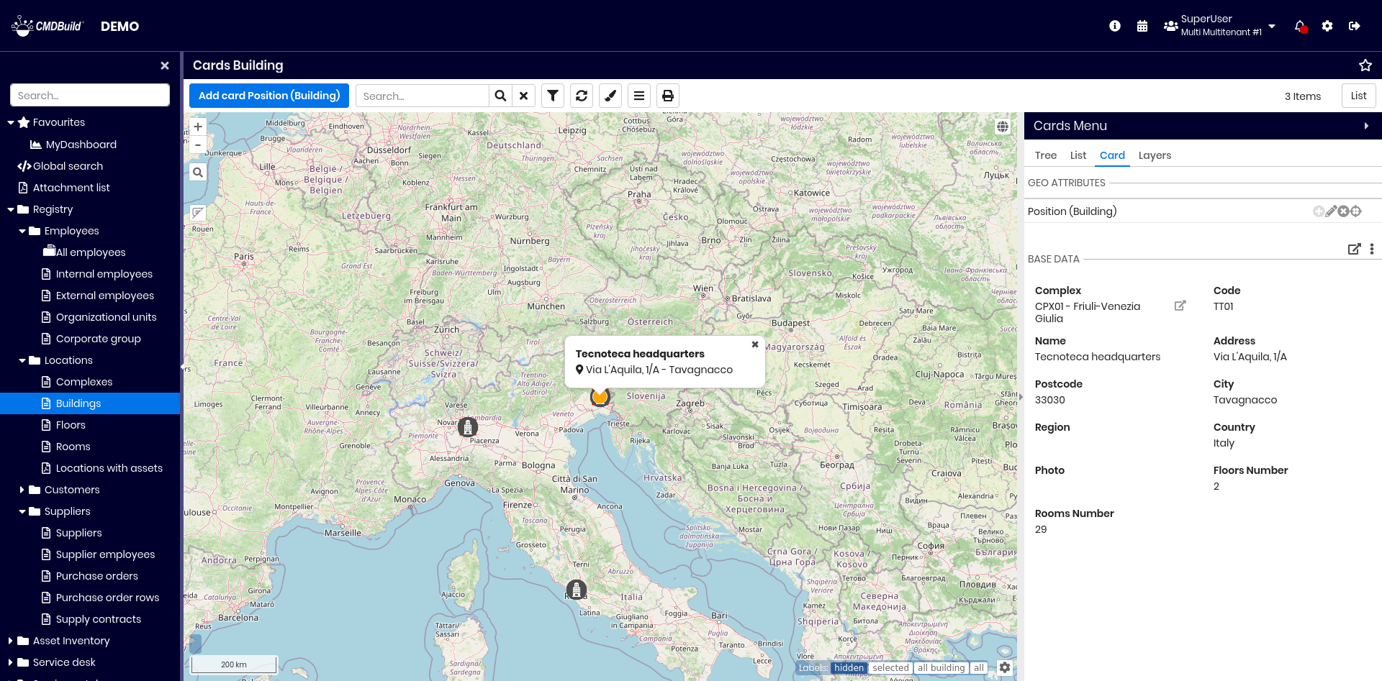The height and width of the screenshot is (681, 1382).
Task: Add Cards Building to favourites star
Action: pos(1365,65)
